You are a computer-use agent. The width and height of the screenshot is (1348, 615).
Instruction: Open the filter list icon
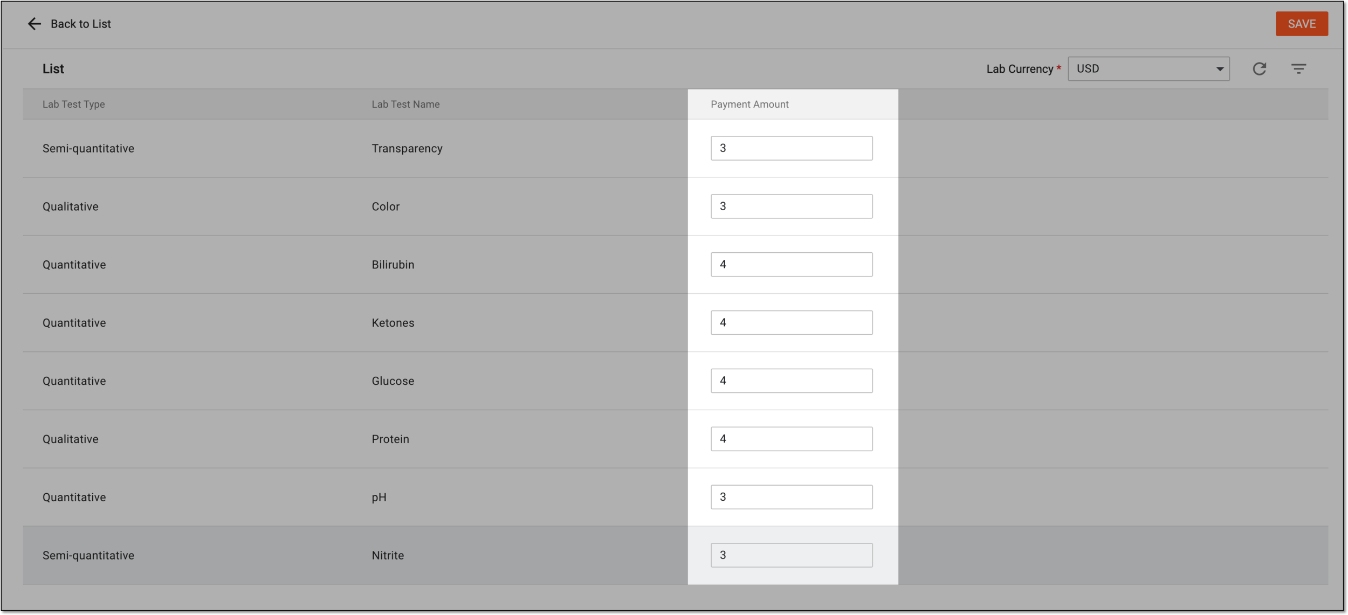click(x=1299, y=69)
